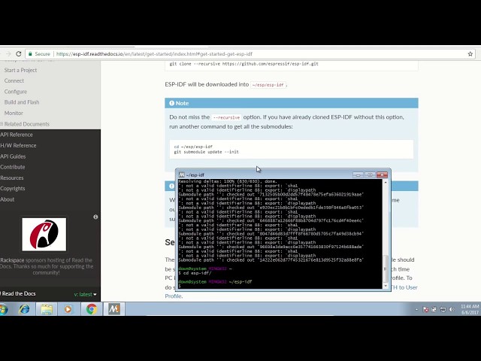Viewport: 481px width, 361px height.
Task: Expand the v: latest version dropdown
Action: (x=85, y=294)
